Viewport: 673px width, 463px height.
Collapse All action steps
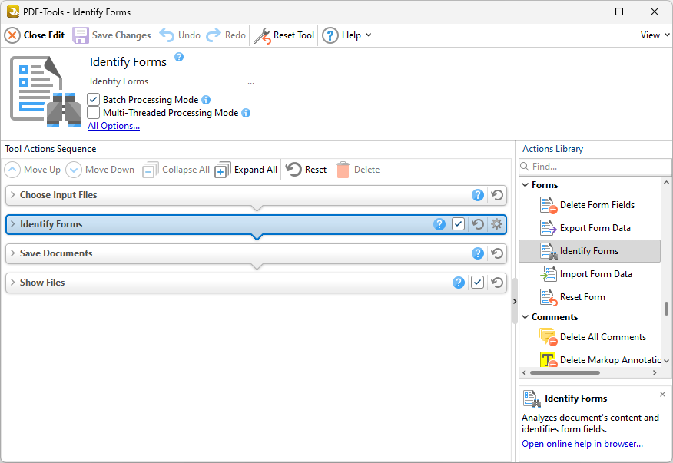tap(176, 170)
